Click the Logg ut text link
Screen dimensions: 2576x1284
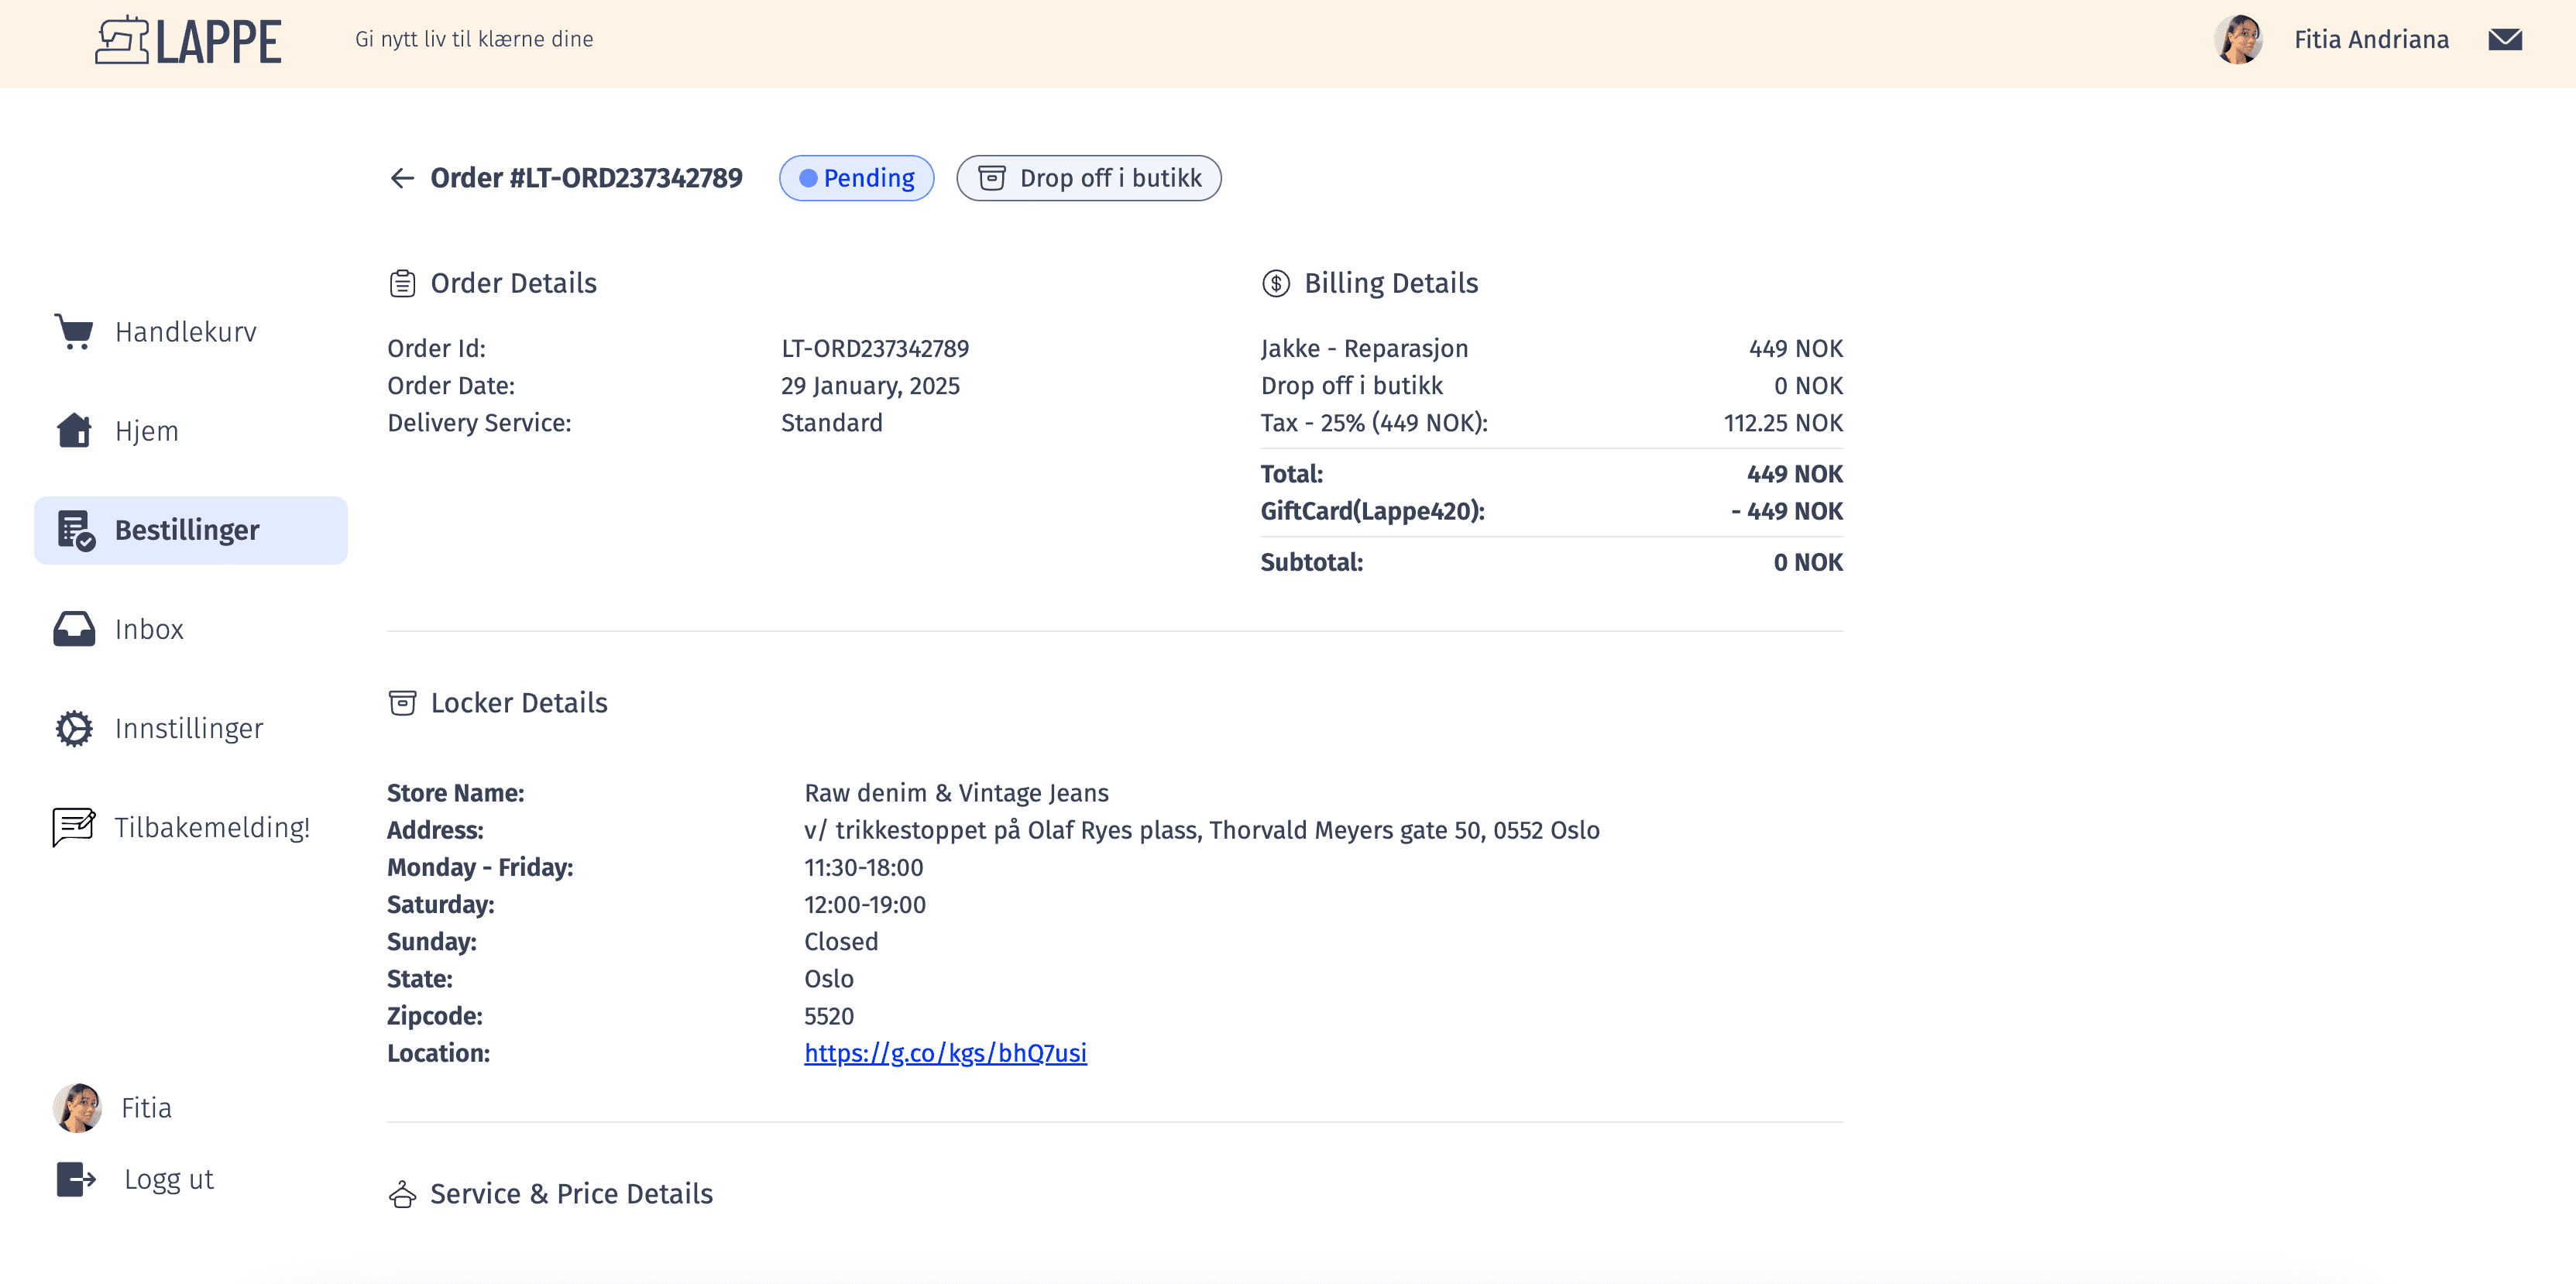(x=168, y=1179)
